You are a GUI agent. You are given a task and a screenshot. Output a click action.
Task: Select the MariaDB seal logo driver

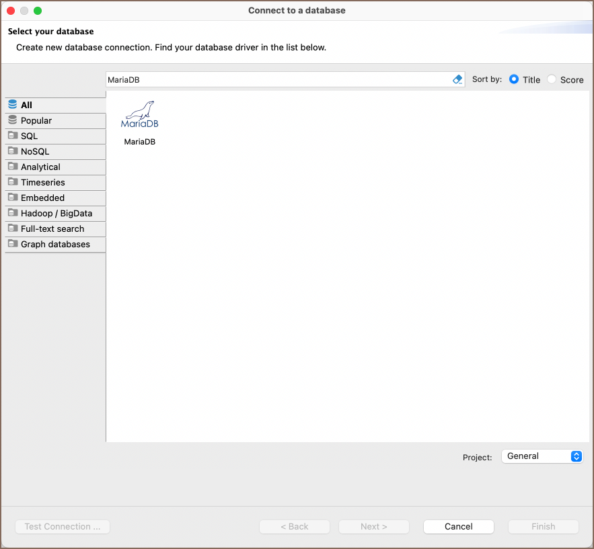(x=140, y=116)
